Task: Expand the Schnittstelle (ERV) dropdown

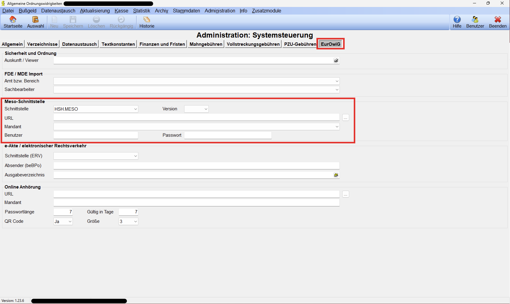Action: [135, 156]
